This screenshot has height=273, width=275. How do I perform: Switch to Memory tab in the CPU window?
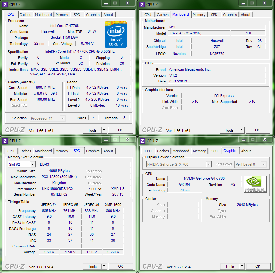click(62, 15)
